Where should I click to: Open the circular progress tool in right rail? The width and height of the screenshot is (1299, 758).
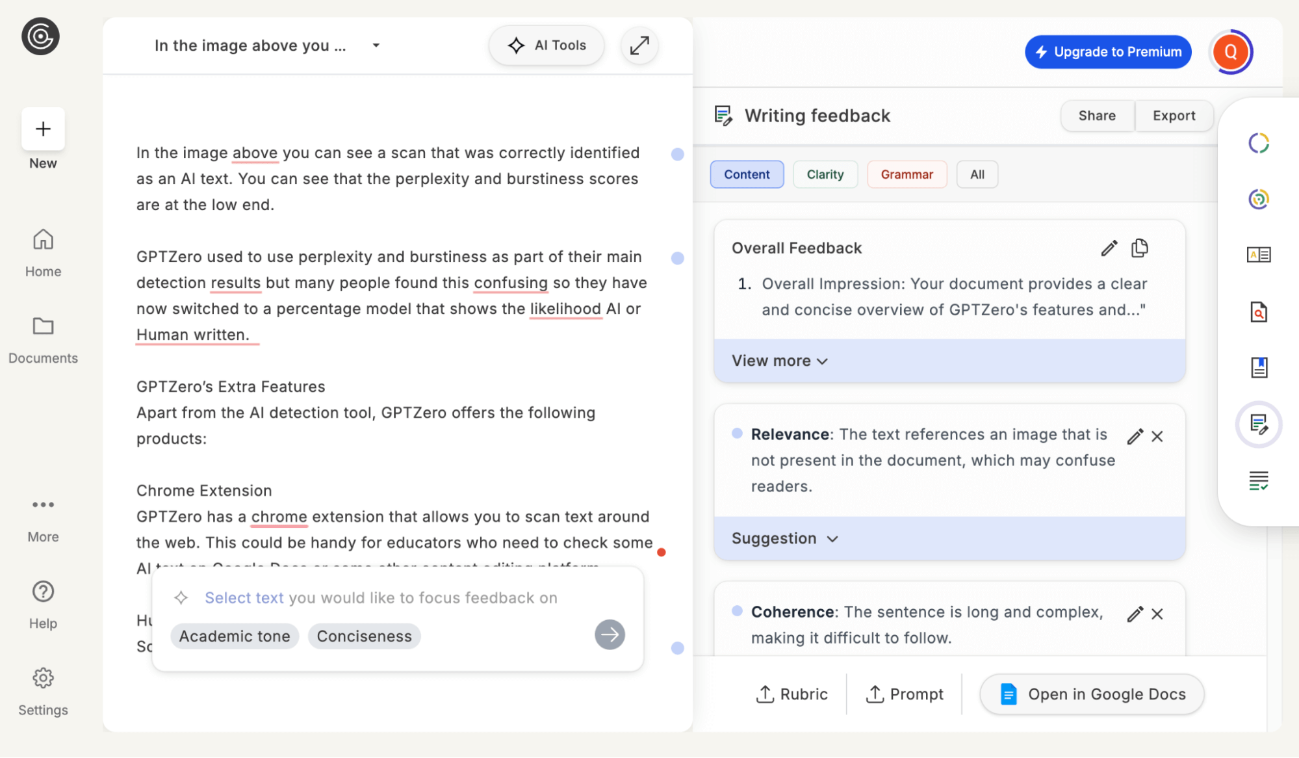tap(1259, 143)
